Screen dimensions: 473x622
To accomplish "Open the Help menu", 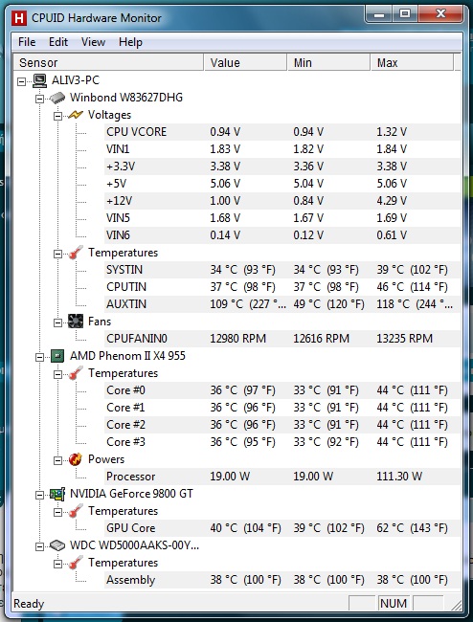I will pyautogui.click(x=130, y=42).
